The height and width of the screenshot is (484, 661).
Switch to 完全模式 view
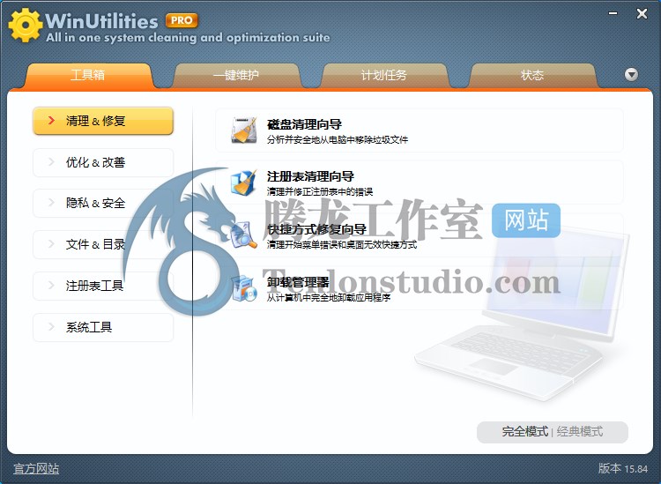(525, 432)
